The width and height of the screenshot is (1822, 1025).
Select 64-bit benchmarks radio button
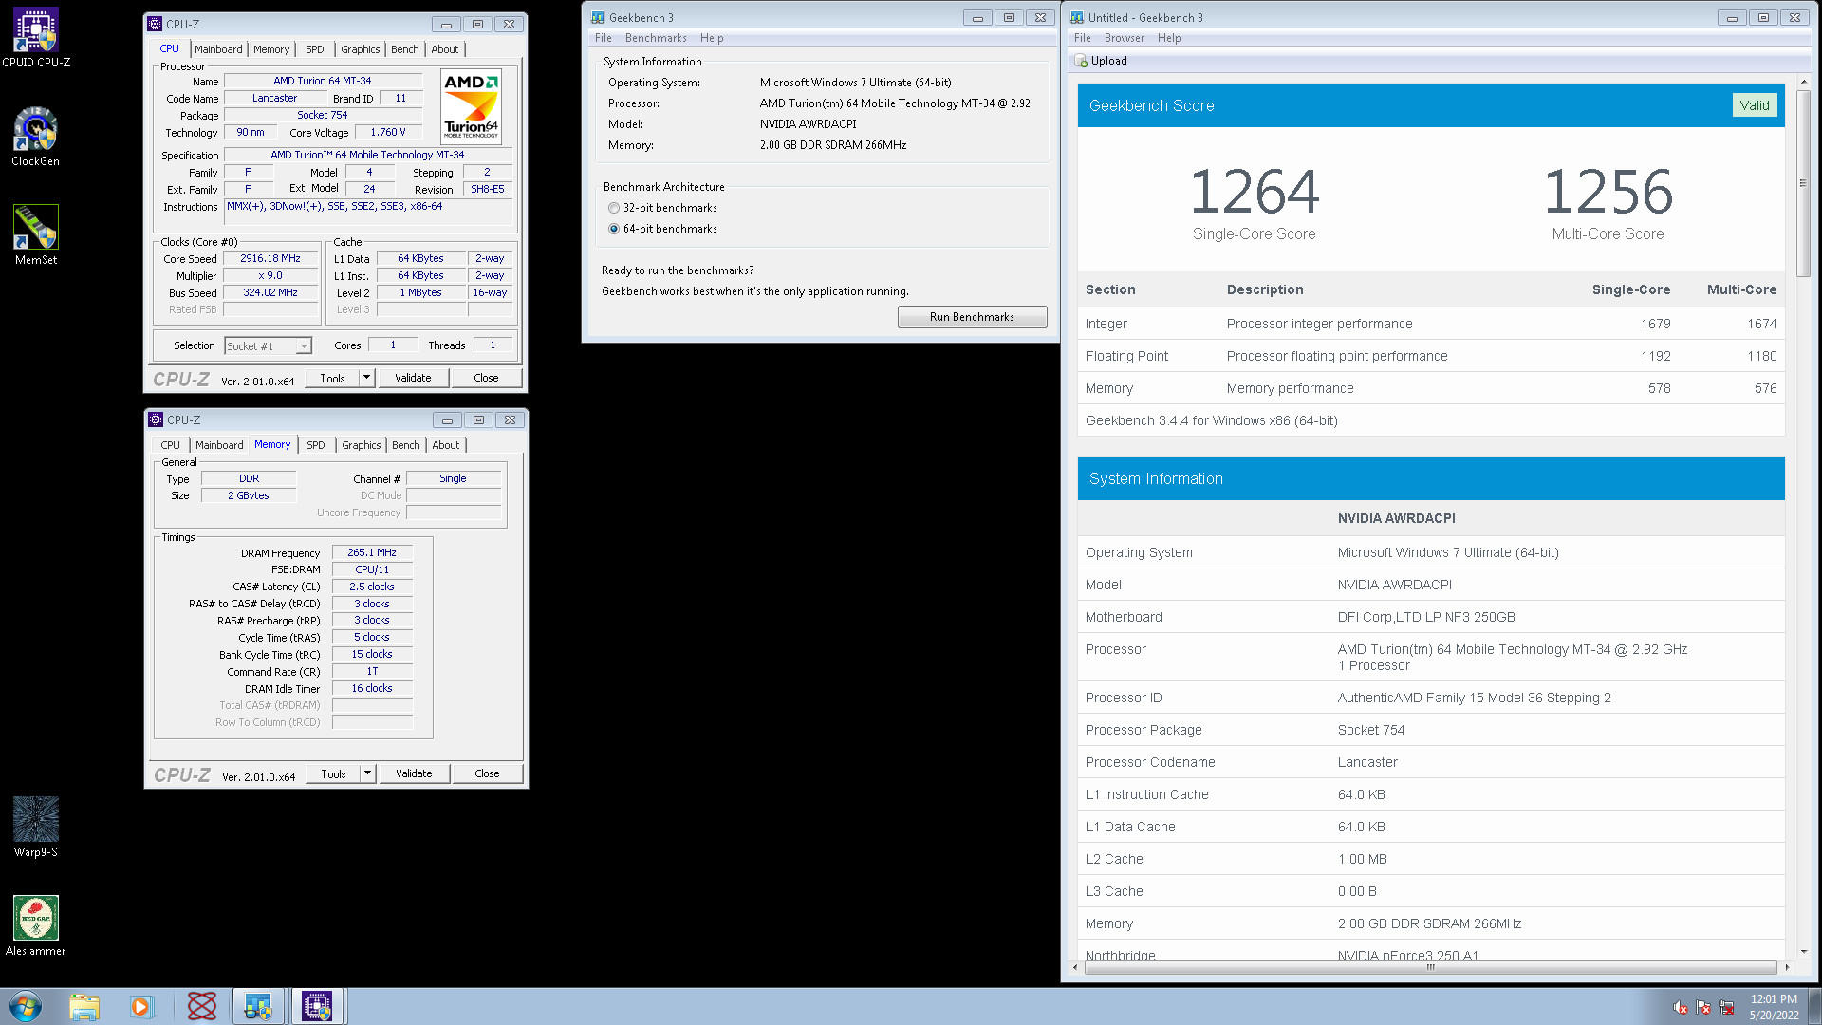point(614,229)
